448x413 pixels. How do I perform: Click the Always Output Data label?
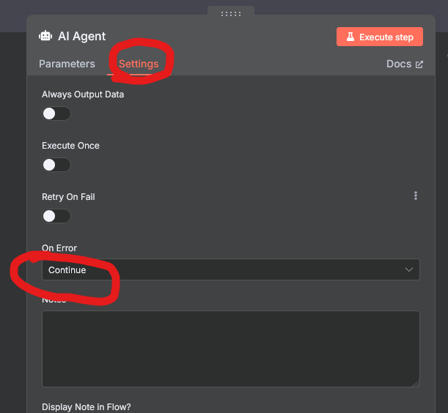coord(83,94)
